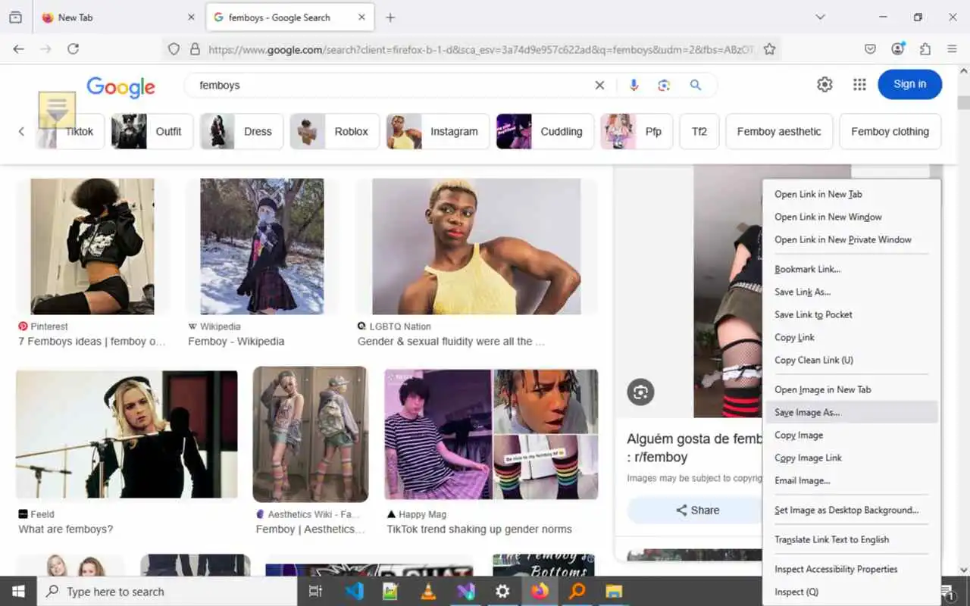Open the LGBTQ Nation image thumbnail
Screen dimensions: 970x606
coord(477,246)
